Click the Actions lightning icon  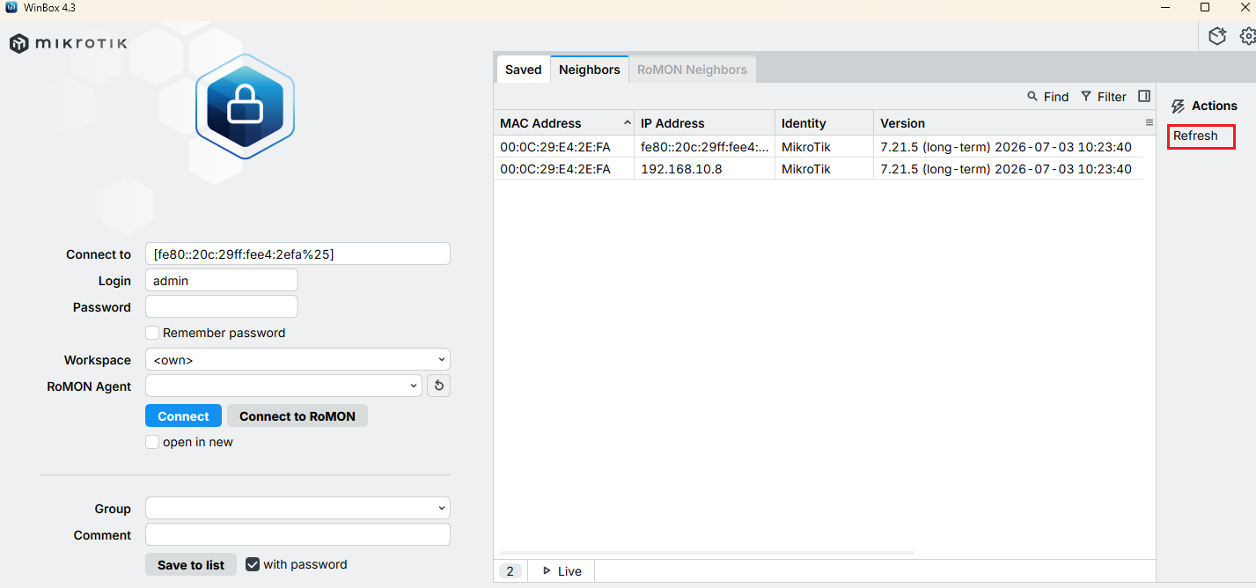point(1178,107)
